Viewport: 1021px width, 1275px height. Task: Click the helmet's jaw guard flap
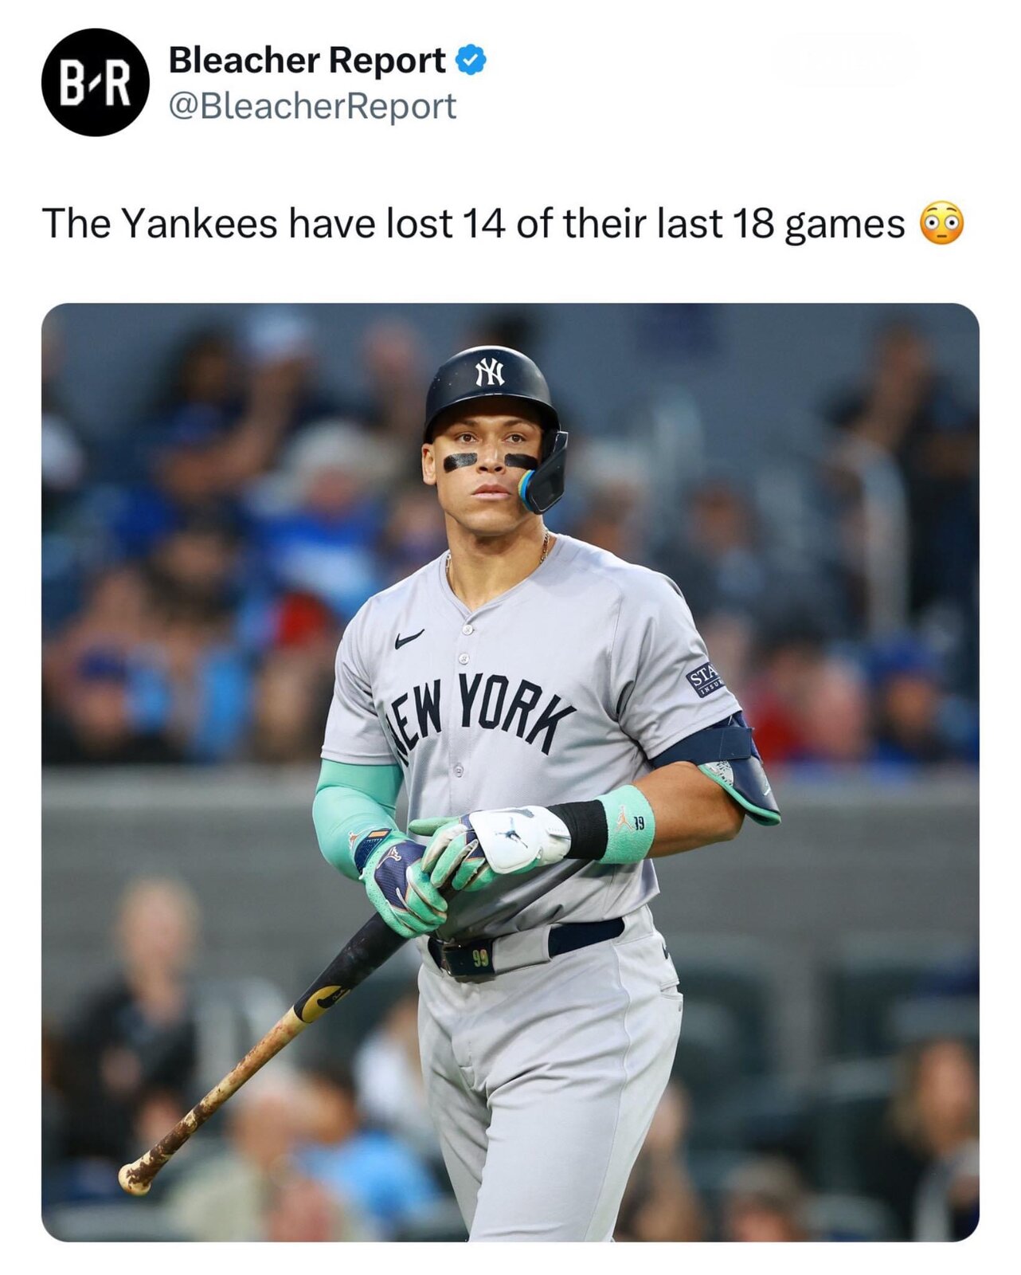point(545,476)
